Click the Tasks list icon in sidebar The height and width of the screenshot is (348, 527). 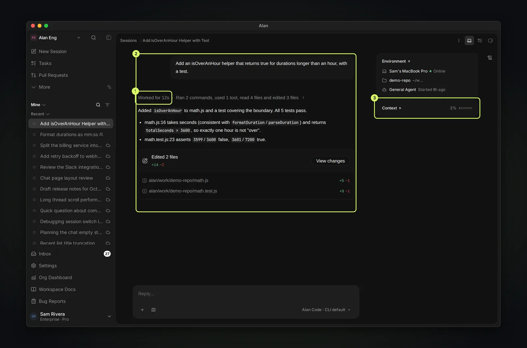[34, 63]
